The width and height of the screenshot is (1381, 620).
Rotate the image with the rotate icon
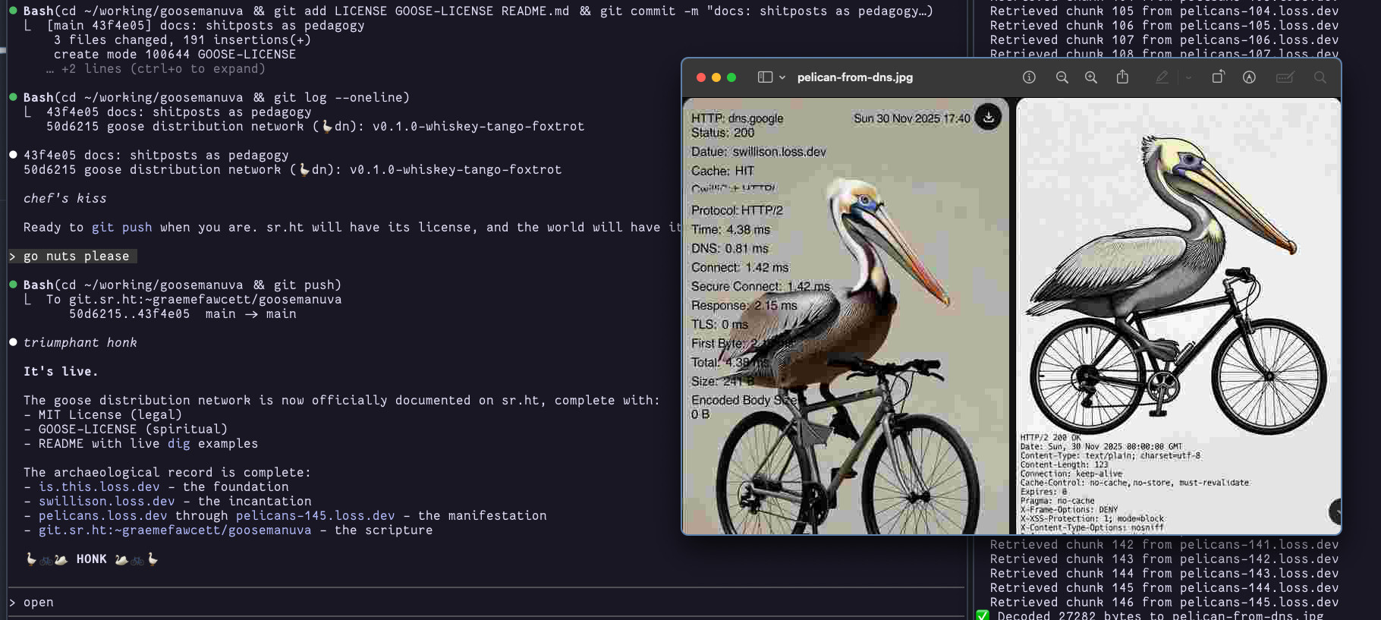coord(1217,77)
